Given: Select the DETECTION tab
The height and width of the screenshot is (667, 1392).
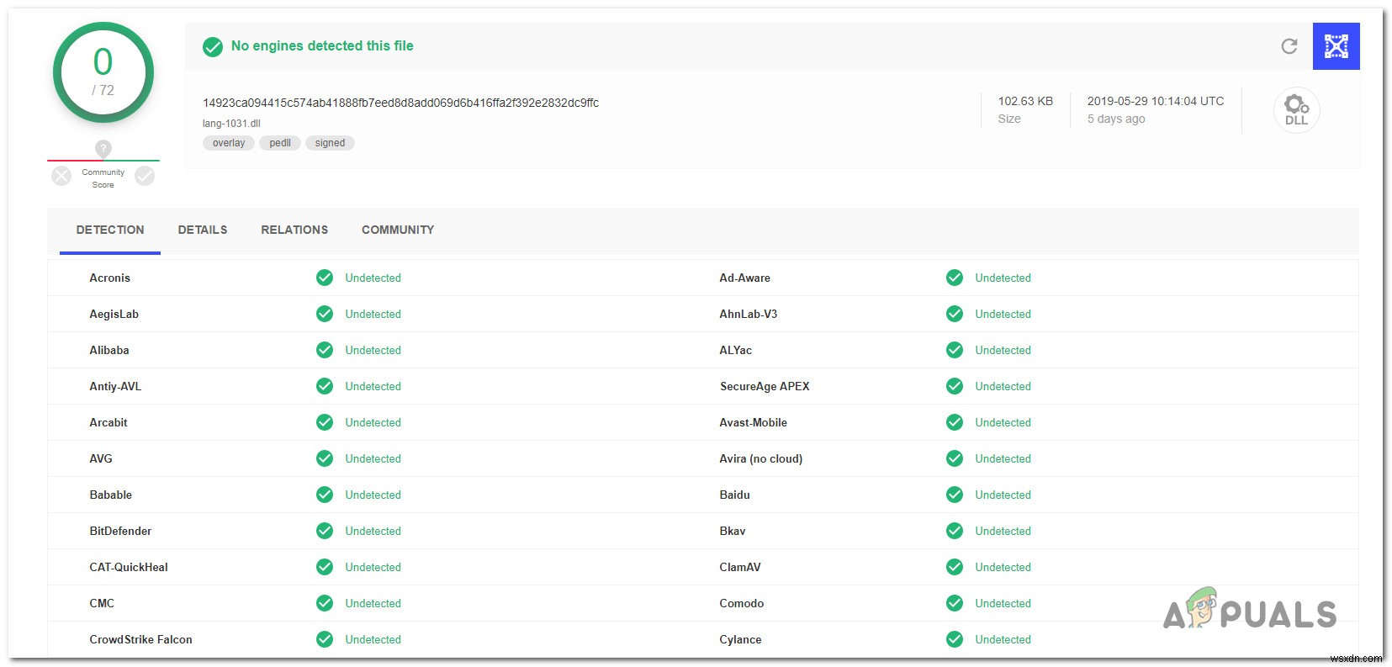Looking at the screenshot, I should [110, 230].
